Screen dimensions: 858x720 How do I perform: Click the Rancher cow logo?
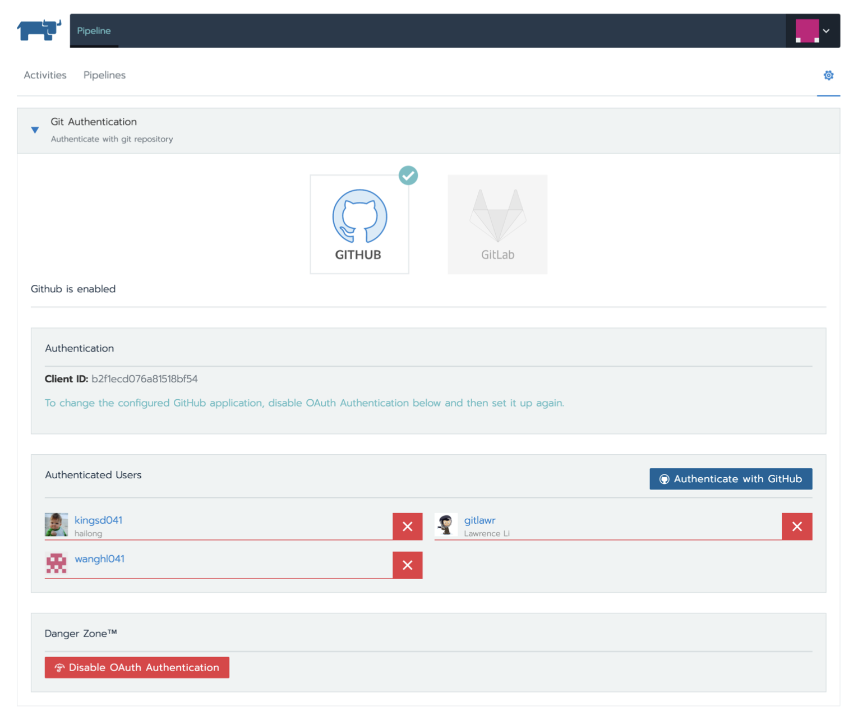(x=39, y=30)
